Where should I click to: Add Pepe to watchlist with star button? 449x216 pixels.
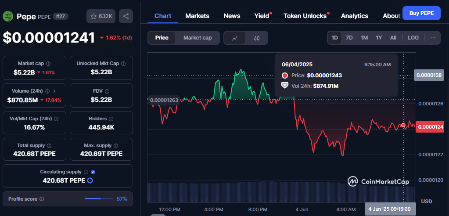point(101,16)
